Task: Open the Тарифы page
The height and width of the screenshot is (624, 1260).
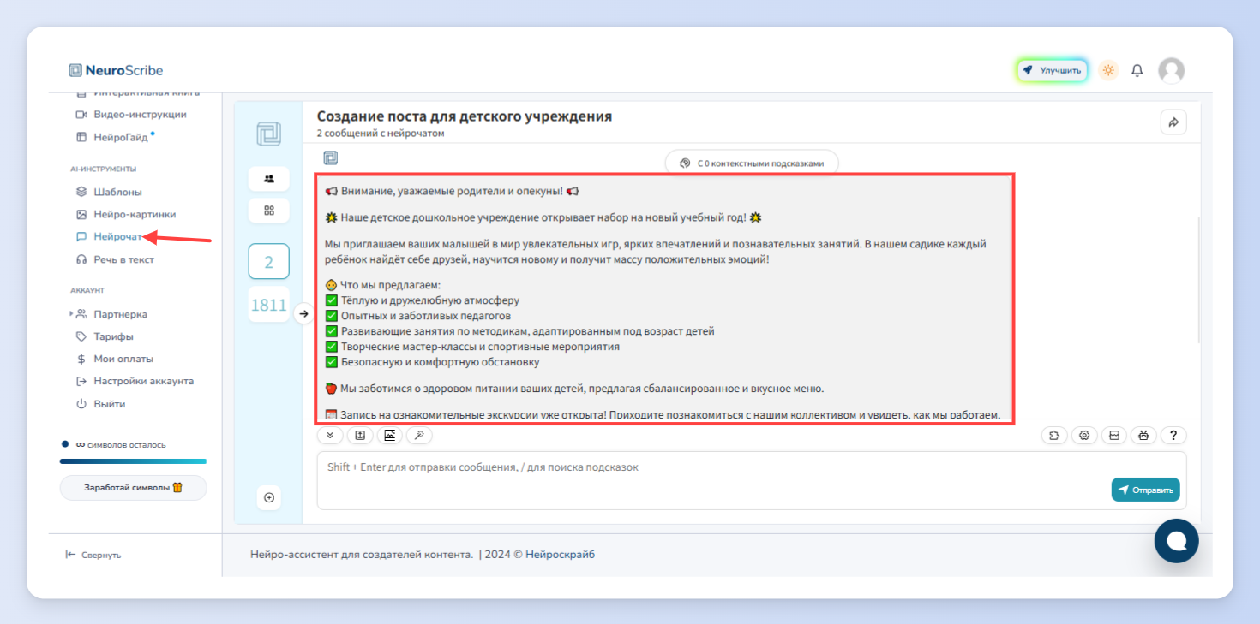Action: [x=105, y=336]
